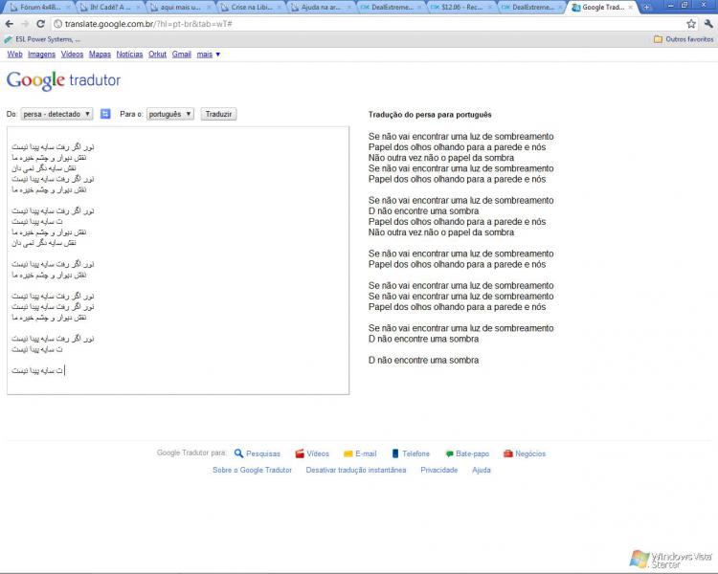The height and width of the screenshot is (574, 718).
Task: Switch to the Crise na Líbi... tab
Action: 250,8
